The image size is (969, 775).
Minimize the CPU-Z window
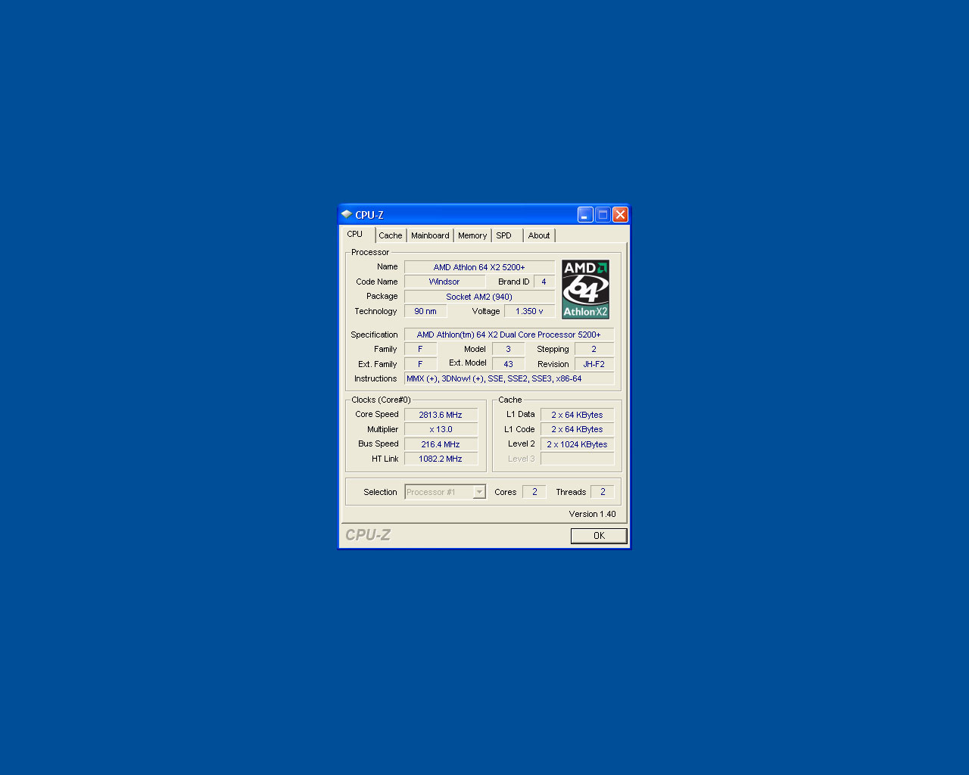[585, 215]
